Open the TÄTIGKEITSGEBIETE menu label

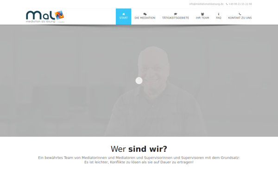[x=176, y=18]
